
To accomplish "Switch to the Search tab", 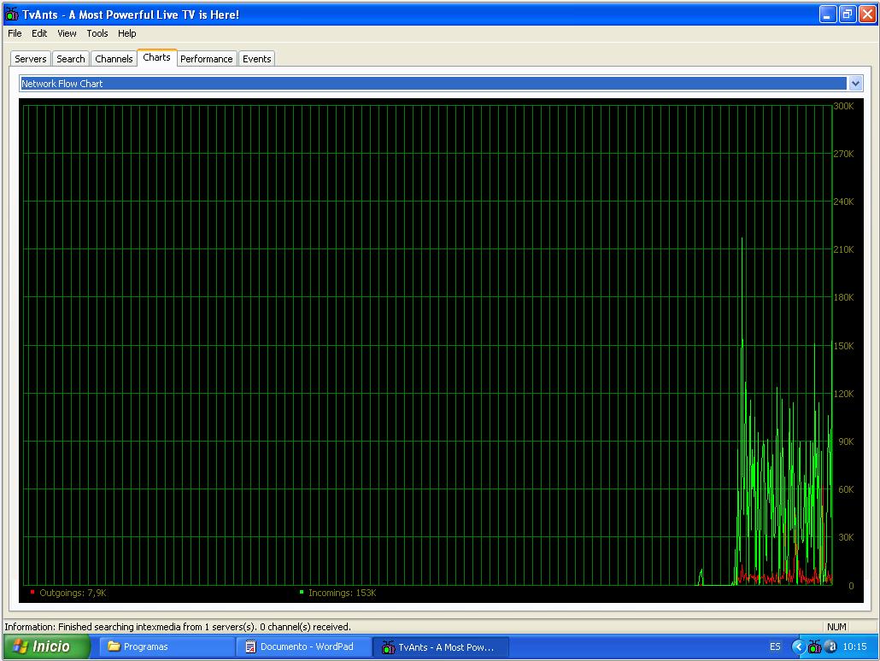I will tap(71, 59).
